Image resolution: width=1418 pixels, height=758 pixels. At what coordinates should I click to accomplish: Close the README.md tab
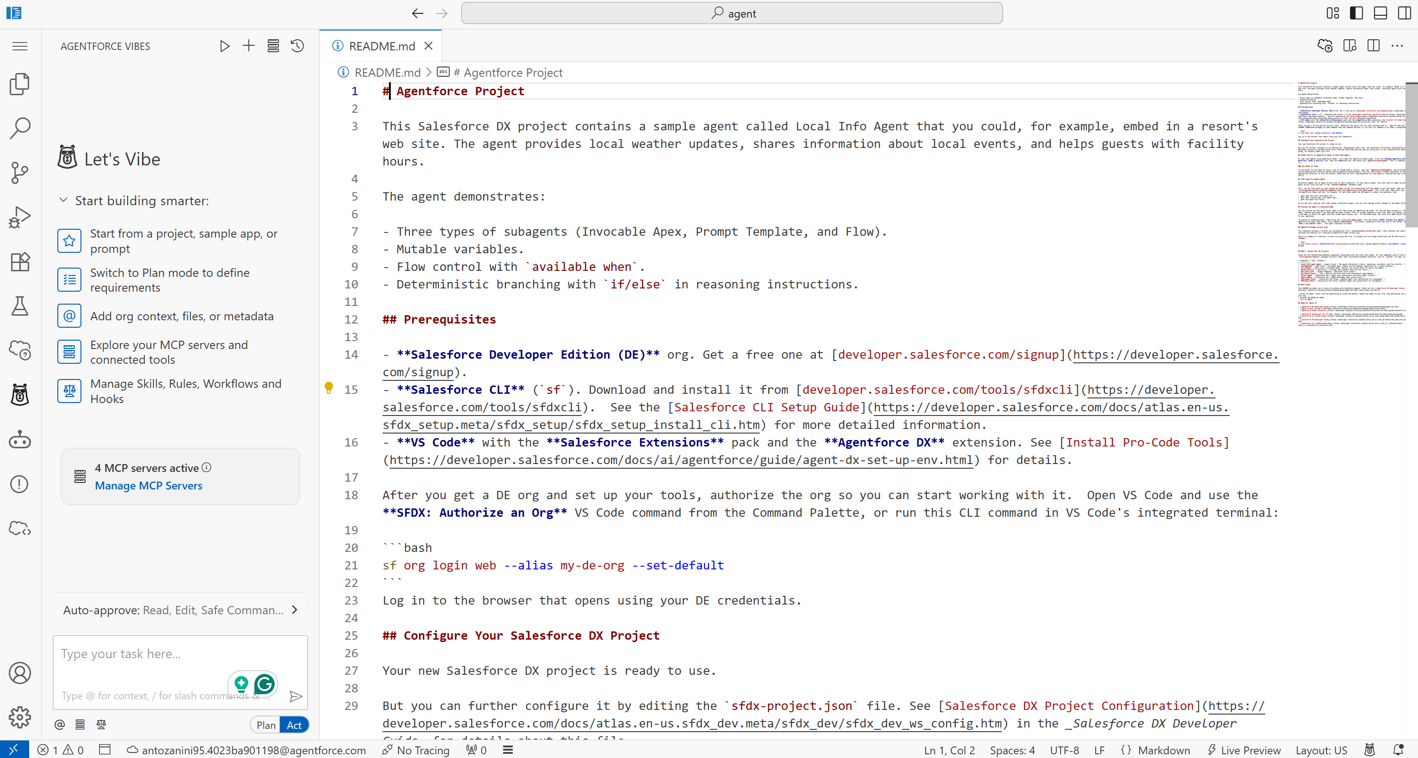(428, 46)
